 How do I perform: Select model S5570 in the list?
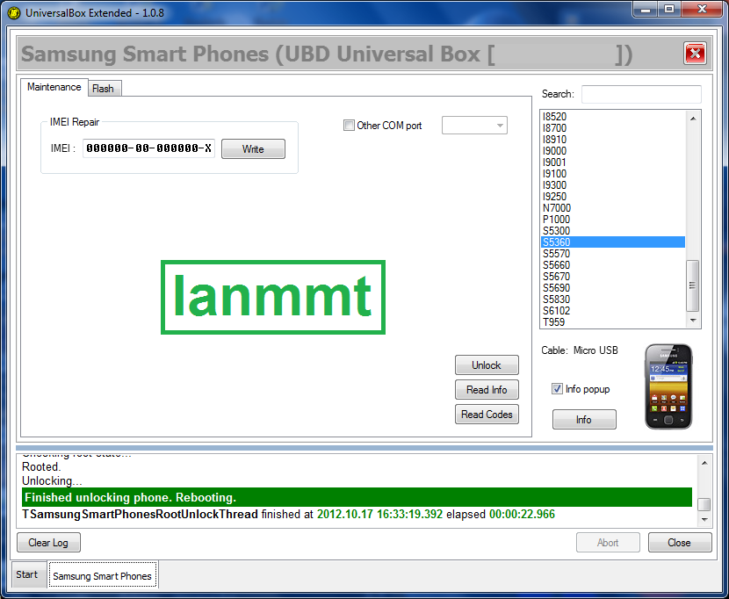613,254
